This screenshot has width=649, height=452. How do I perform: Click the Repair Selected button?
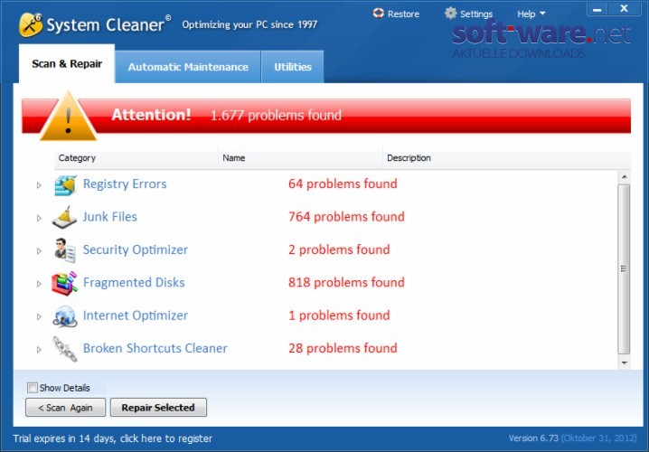click(x=158, y=408)
